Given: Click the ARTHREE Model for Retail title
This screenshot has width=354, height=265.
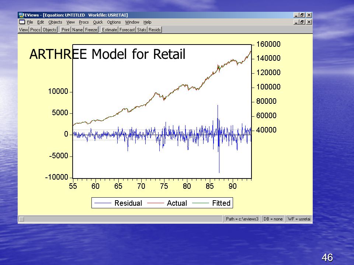Looking at the screenshot, I should [107, 54].
